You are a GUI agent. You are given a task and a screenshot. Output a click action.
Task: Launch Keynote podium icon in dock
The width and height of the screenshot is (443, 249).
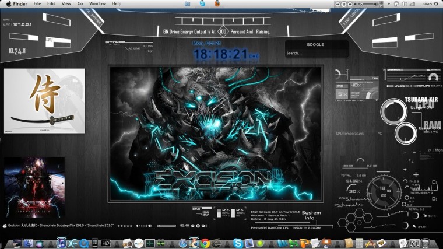326,243
